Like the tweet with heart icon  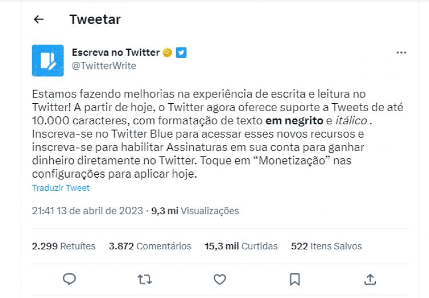(220, 279)
